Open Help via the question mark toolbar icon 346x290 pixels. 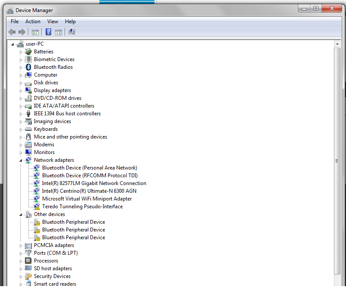pos(48,32)
